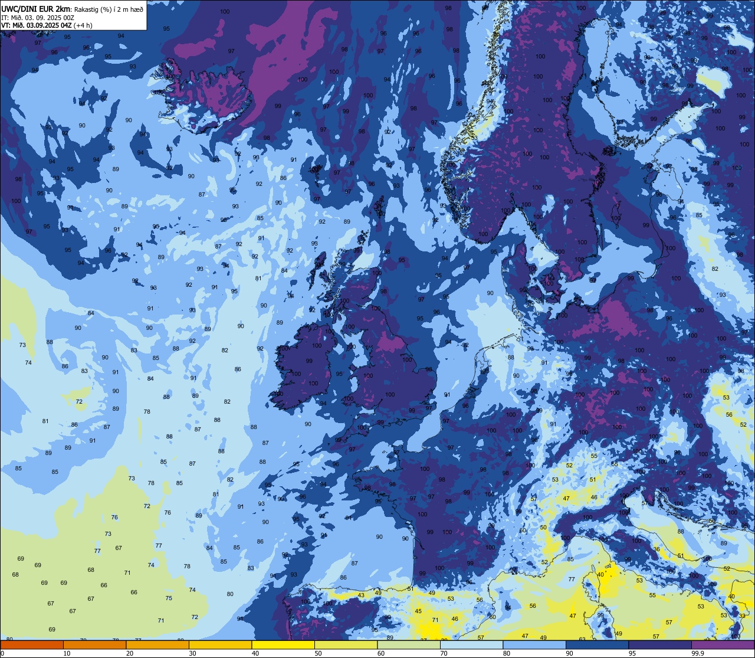Click the 80–90% medium blue legend swatch
This screenshot has width=755, height=658.
click(534, 644)
